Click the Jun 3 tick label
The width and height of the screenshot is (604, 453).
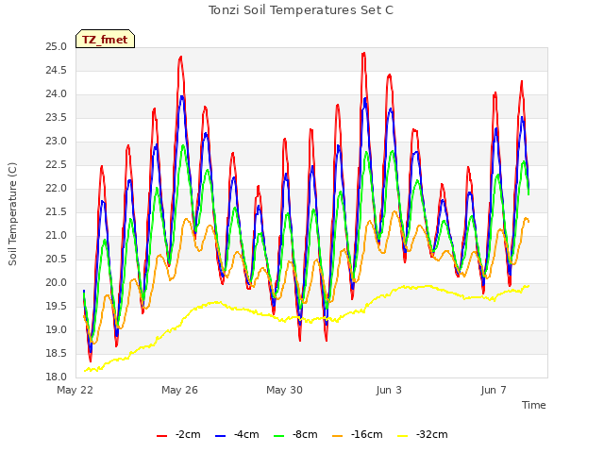coord(389,390)
